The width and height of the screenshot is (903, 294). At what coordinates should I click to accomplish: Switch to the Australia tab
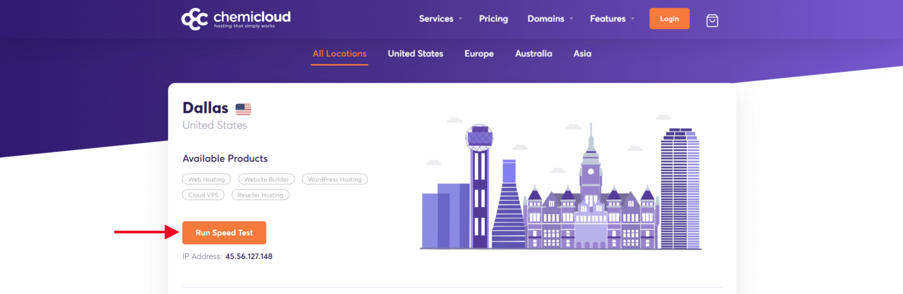(x=533, y=54)
